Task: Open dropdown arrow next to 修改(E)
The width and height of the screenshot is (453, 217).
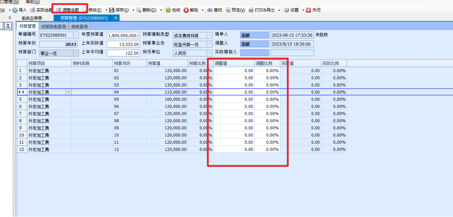Action: 106,10
